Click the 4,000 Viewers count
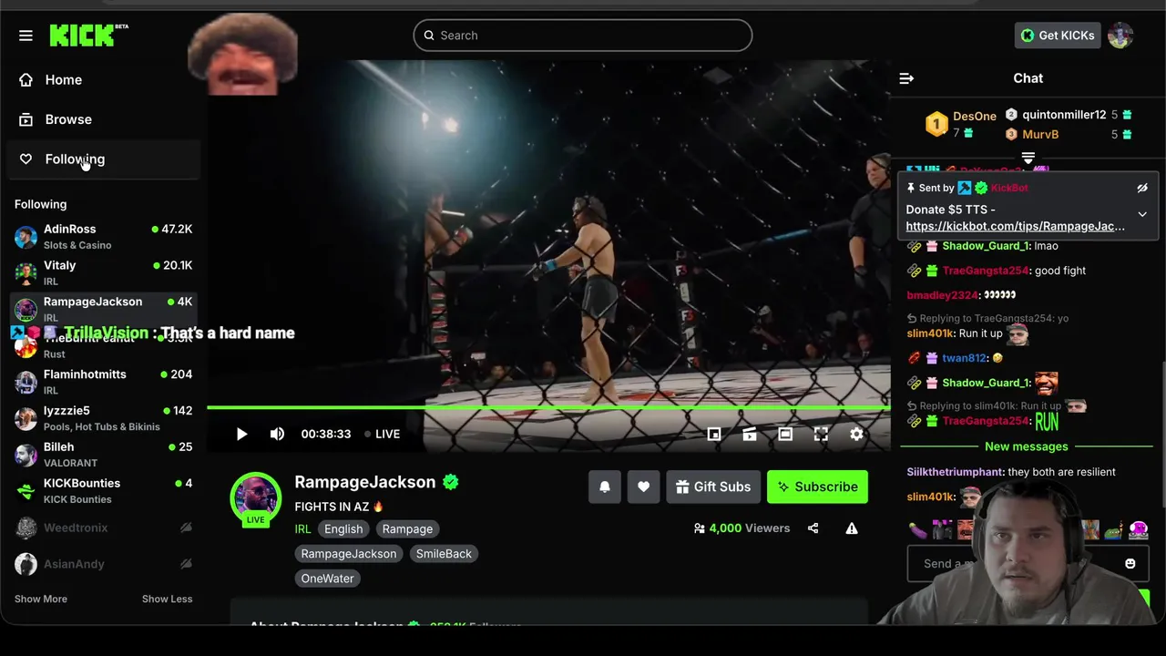 742,528
